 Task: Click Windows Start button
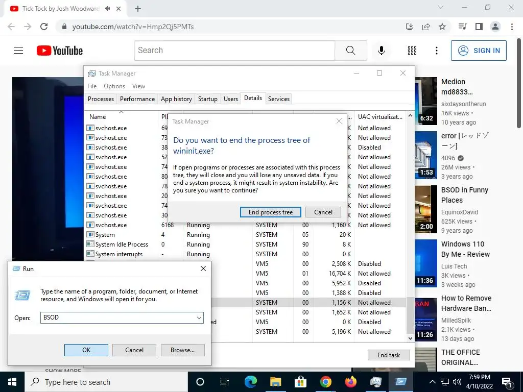(12, 382)
